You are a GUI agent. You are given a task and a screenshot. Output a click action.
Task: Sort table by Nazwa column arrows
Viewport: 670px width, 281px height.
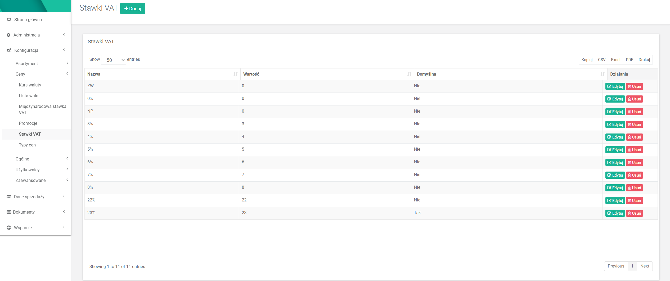click(x=235, y=74)
